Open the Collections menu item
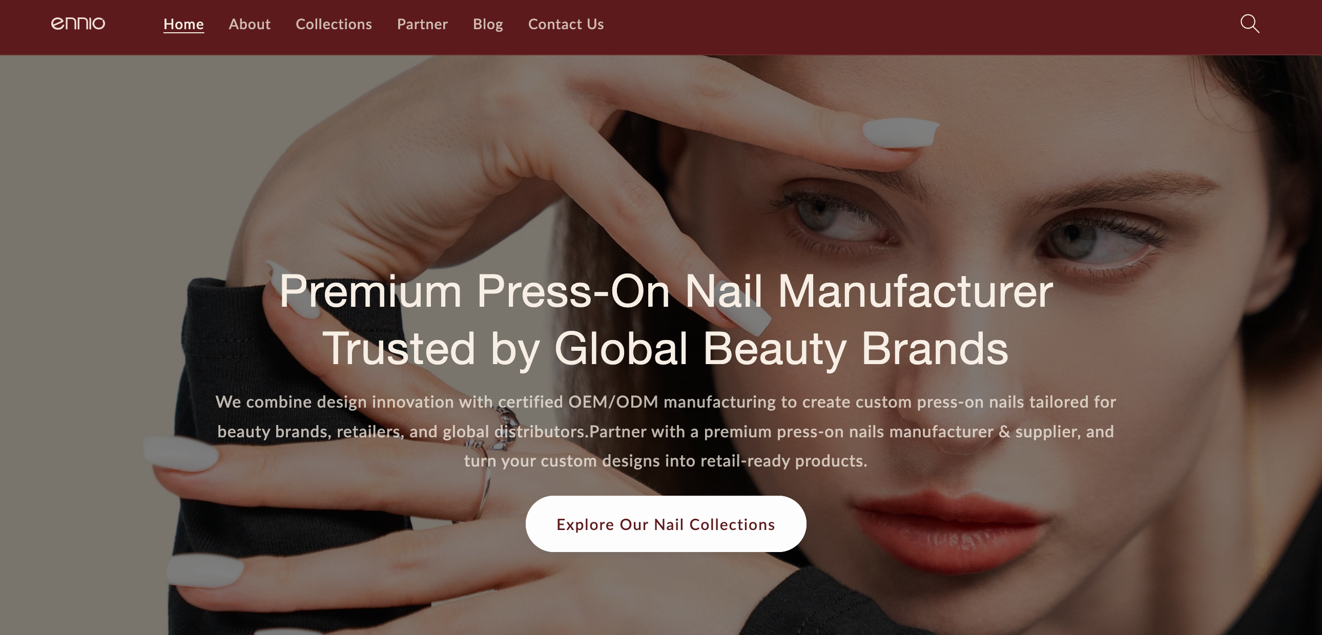 [334, 24]
